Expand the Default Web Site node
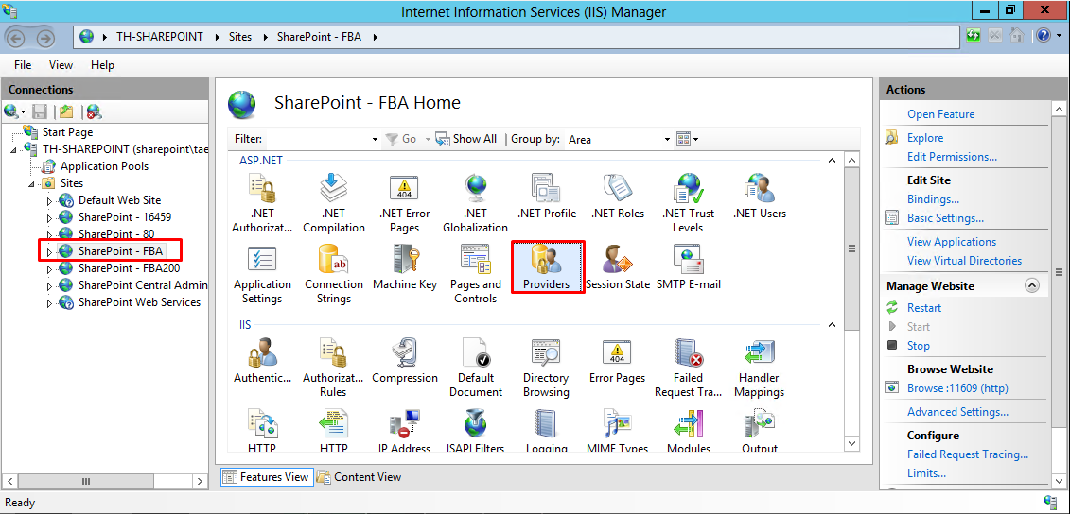Screen dimensions: 1070x514 pos(49,201)
